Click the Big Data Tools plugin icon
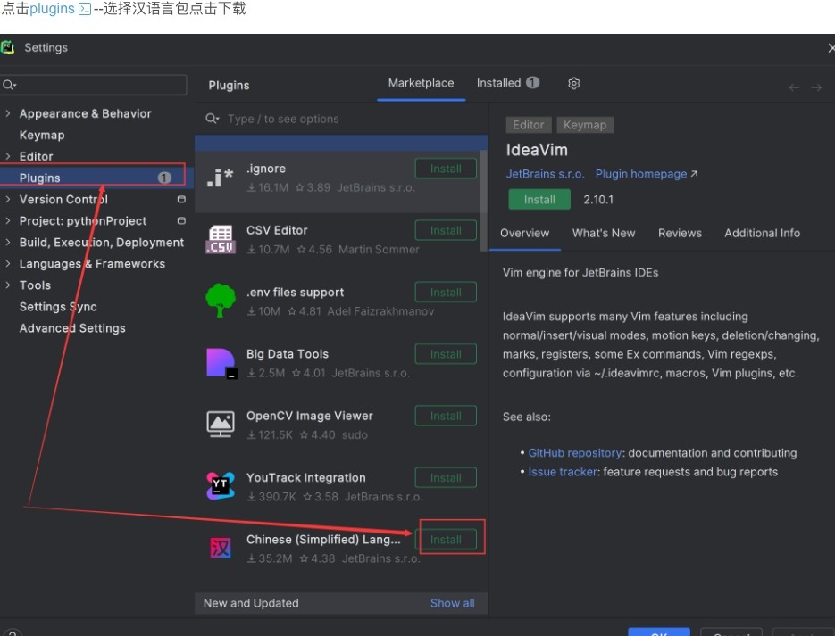 (220, 363)
